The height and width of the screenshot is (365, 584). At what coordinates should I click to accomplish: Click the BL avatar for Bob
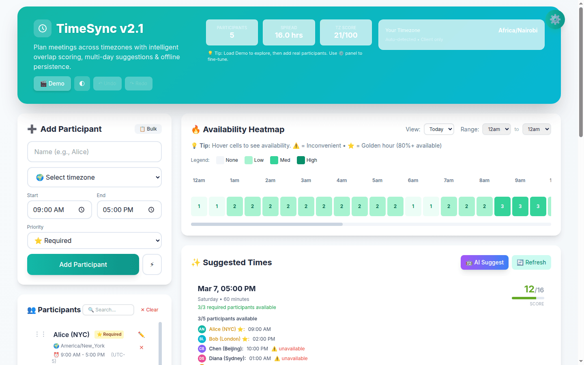(202, 339)
